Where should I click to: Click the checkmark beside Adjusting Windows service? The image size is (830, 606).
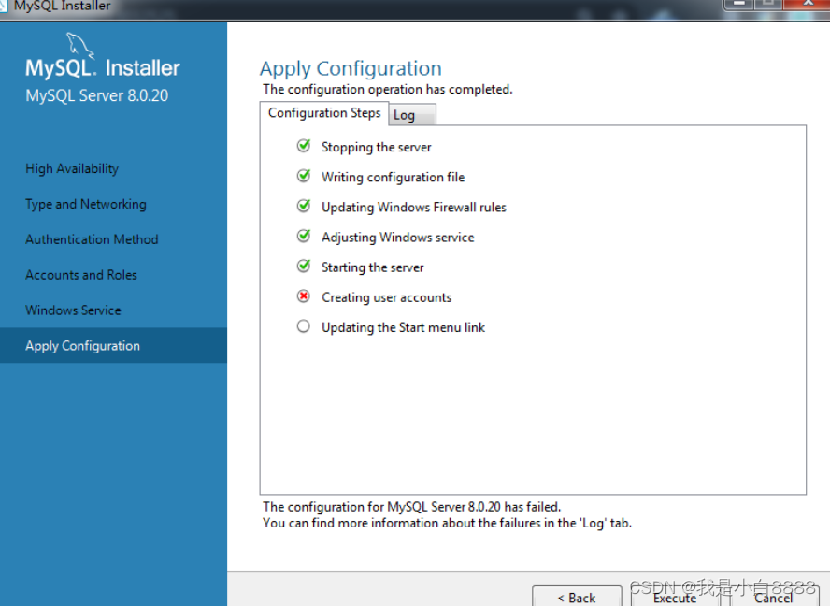click(x=303, y=237)
